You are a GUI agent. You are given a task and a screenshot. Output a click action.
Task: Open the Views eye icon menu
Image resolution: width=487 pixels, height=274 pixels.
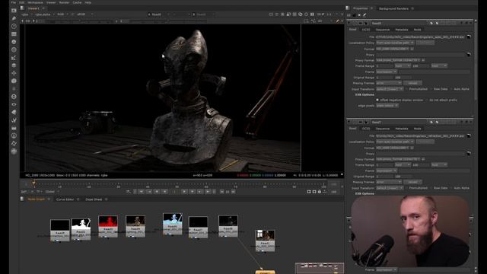pyautogui.click(x=14, y=104)
